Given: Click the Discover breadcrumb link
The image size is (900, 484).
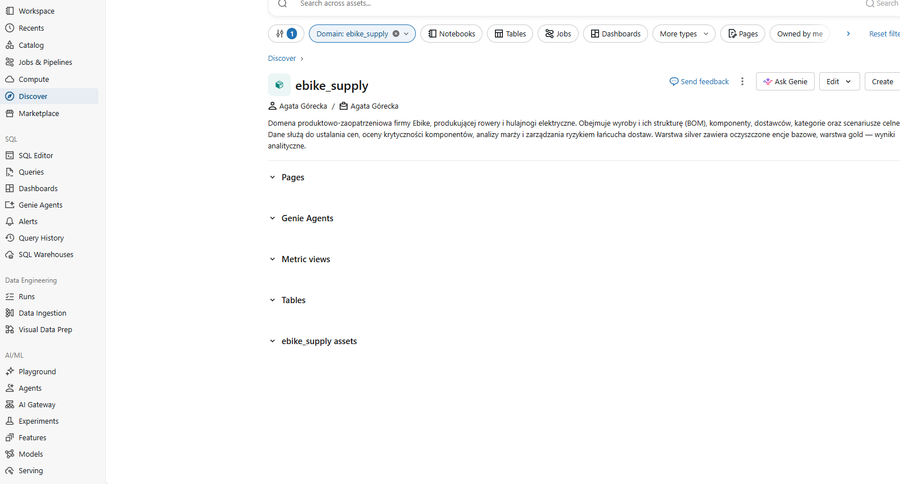Looking at the screenshot, I should (x=282, y=58).
